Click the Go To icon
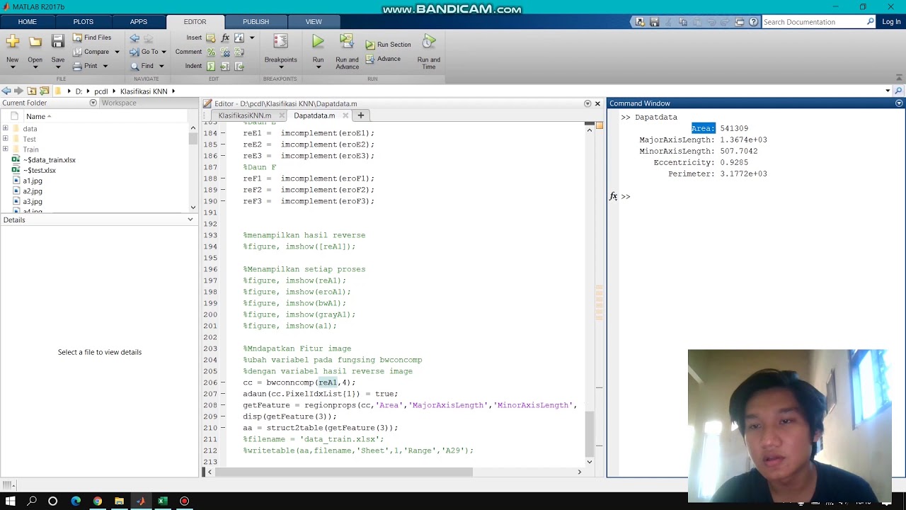 [134, 52]
